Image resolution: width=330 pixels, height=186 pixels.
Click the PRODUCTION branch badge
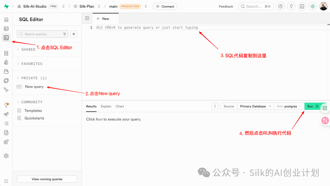(130, 6)
